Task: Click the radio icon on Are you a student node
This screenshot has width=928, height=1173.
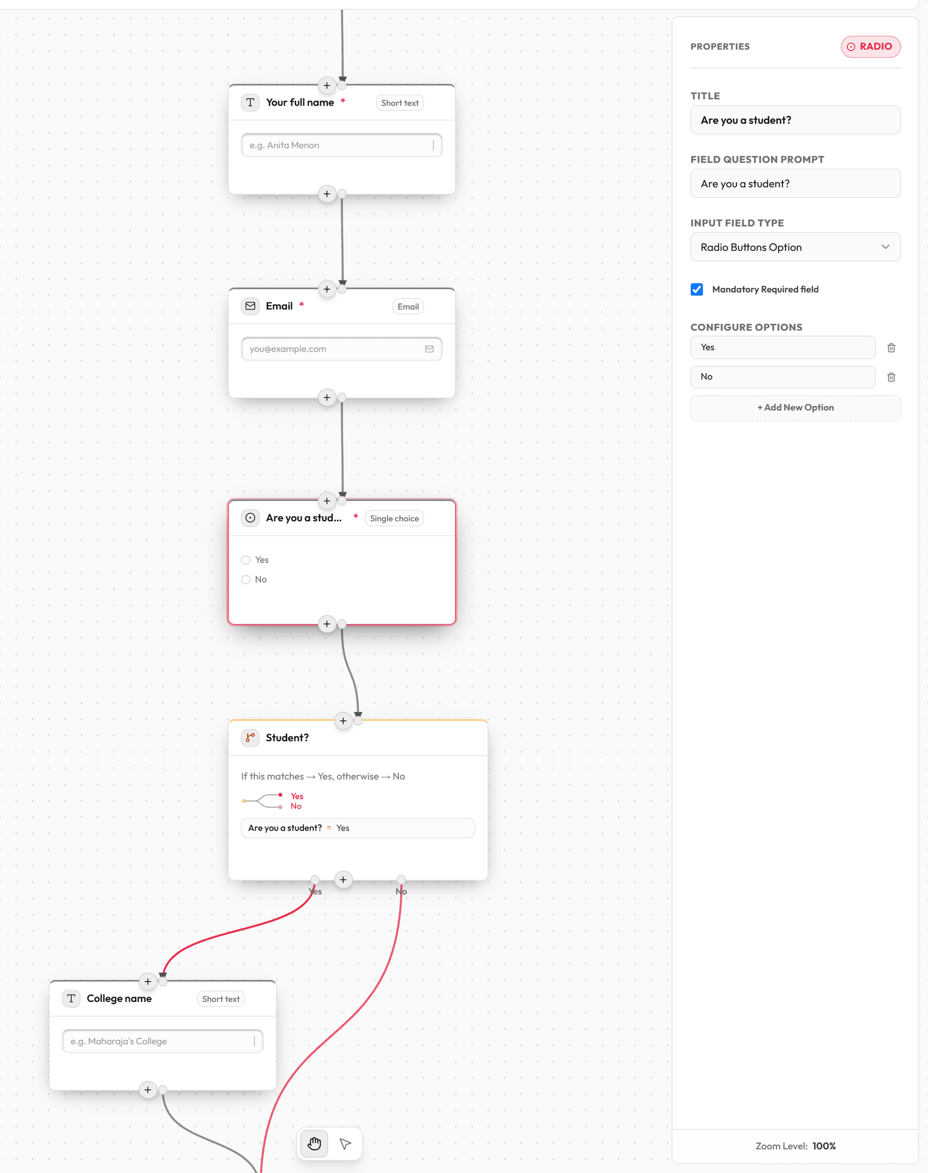Action: click(250, 518)
